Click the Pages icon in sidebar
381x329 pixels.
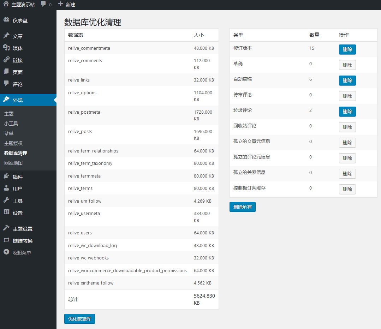(x=6, y=72)
